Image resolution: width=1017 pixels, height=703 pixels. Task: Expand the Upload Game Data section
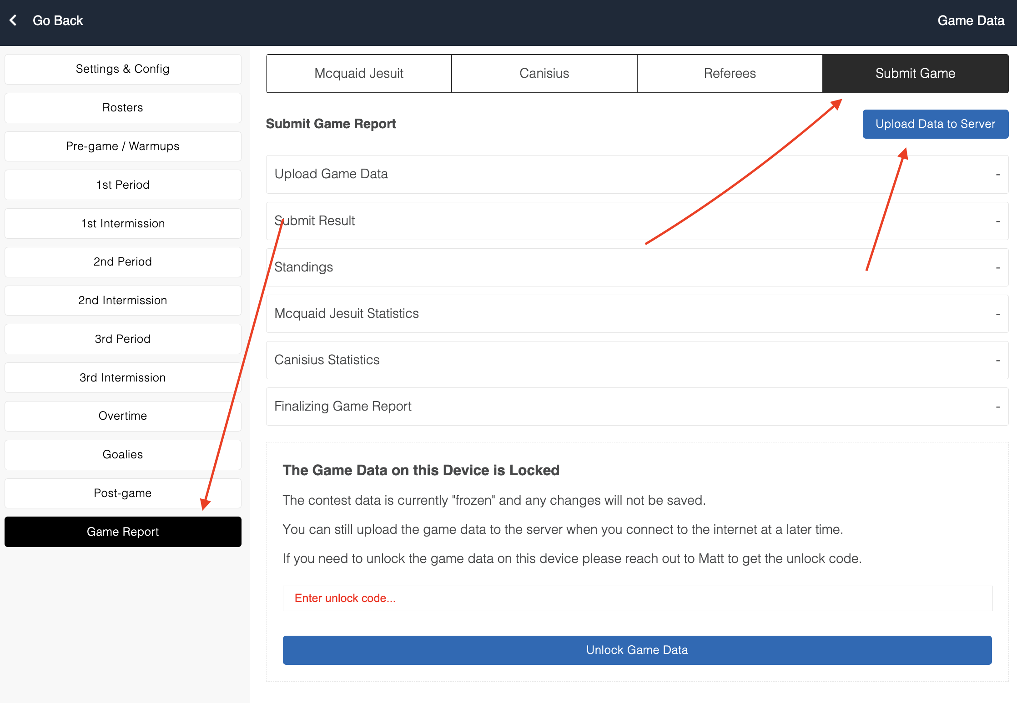coord(637,174)
